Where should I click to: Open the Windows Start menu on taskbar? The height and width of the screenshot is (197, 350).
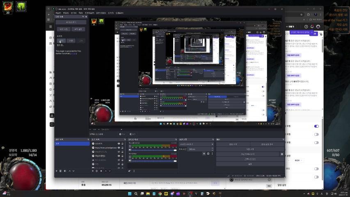pos(130,193)
